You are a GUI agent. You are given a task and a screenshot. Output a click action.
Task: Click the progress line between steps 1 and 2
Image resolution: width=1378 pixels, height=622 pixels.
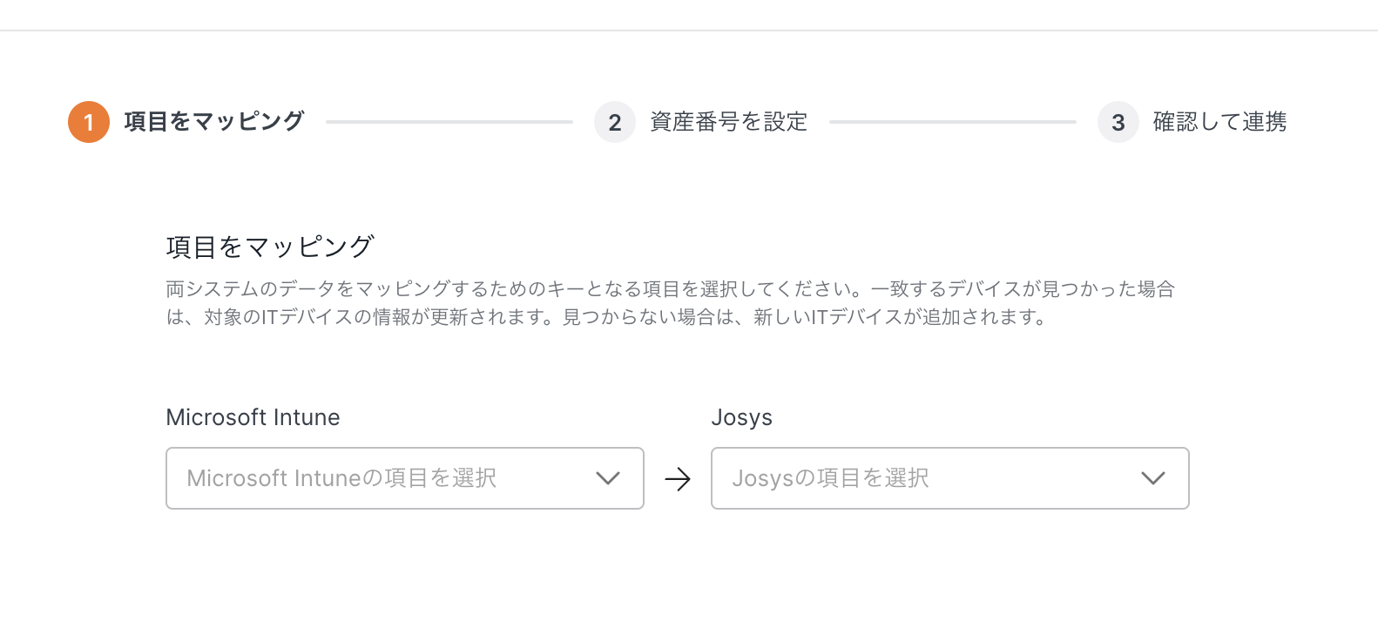coord(449,122)
